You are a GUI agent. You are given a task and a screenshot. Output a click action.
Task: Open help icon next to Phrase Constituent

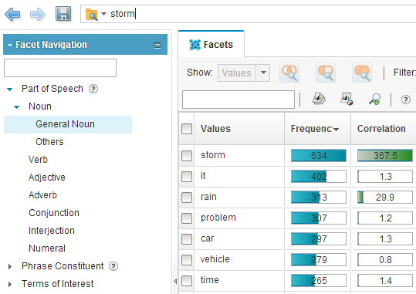pyautogui.click(x=113, y=266)
